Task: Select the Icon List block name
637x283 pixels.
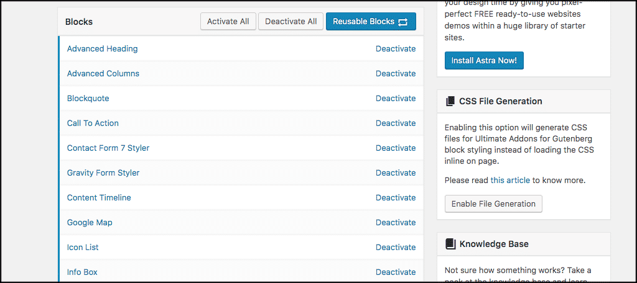Action: coord(83,248)
